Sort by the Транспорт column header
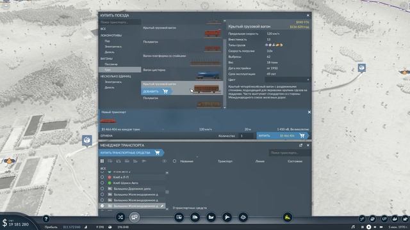The width and height of the screenshot is (410, 230). point(225,161)
